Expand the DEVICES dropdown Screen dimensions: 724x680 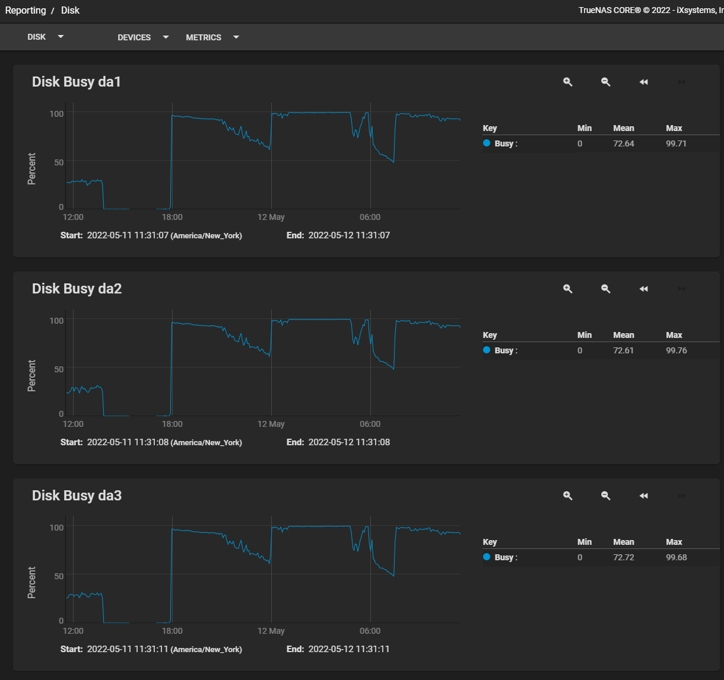pyautogui.click(x=143, y=37)
